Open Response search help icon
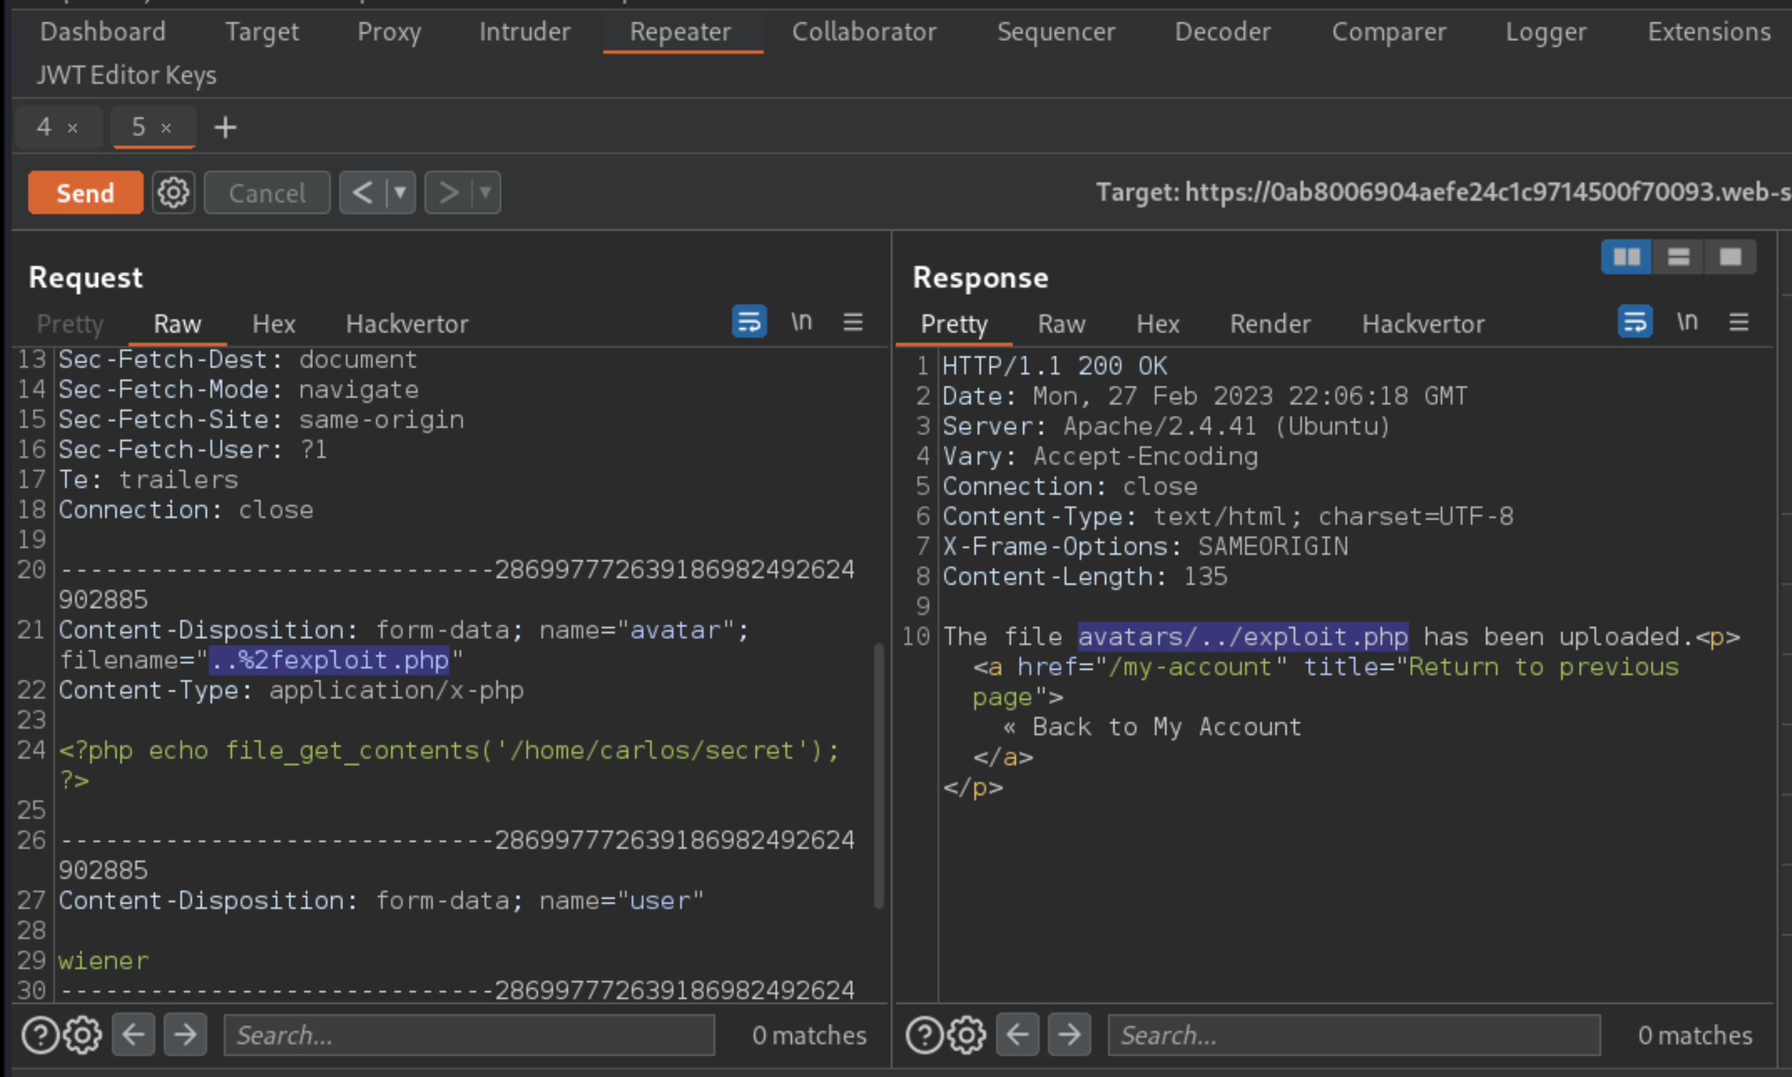The image size is (1792, 1077). click(924, 1035)
